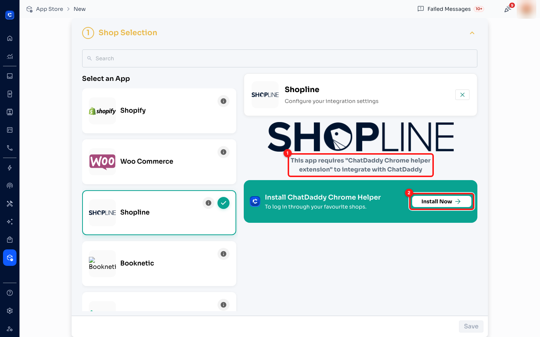Open the analytics chart icon
Image resolution: width=540 pixels, height=337 pixels.
(10, 57)
